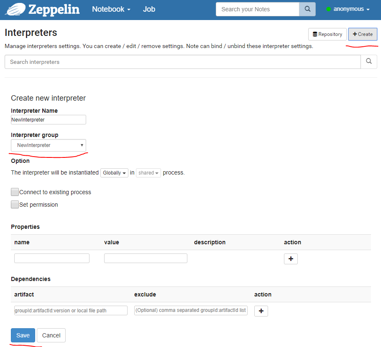Save the new interpreter
Viewport: 381px width, 347px height.
(x=23, y=335)
